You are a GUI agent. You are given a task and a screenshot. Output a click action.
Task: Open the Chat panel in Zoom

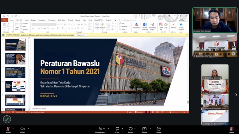pyautogui.click(x=117, y=130)
